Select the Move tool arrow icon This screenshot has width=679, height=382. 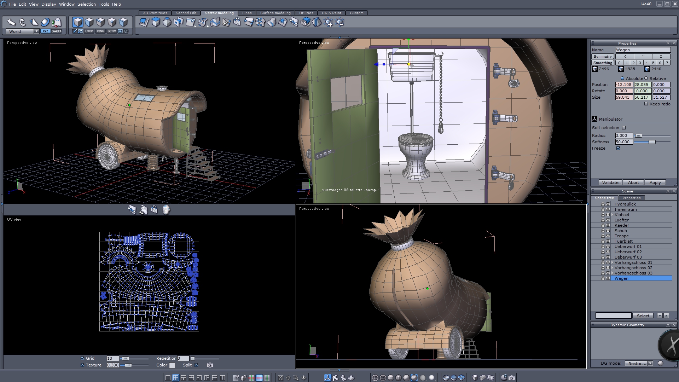point(11,22)
